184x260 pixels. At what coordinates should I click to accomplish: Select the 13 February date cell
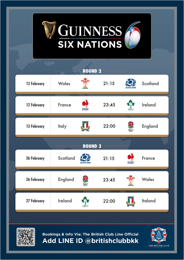point(35,126)
